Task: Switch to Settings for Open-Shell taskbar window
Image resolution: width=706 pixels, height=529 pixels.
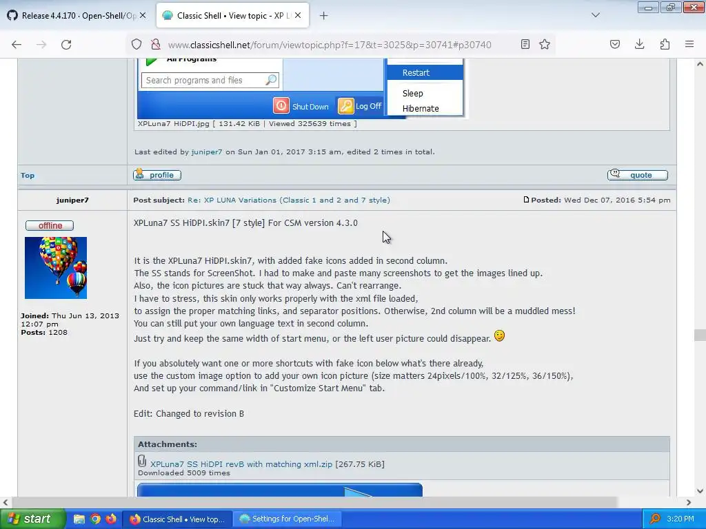Action: pyautogui.click(x=288, y=519)
